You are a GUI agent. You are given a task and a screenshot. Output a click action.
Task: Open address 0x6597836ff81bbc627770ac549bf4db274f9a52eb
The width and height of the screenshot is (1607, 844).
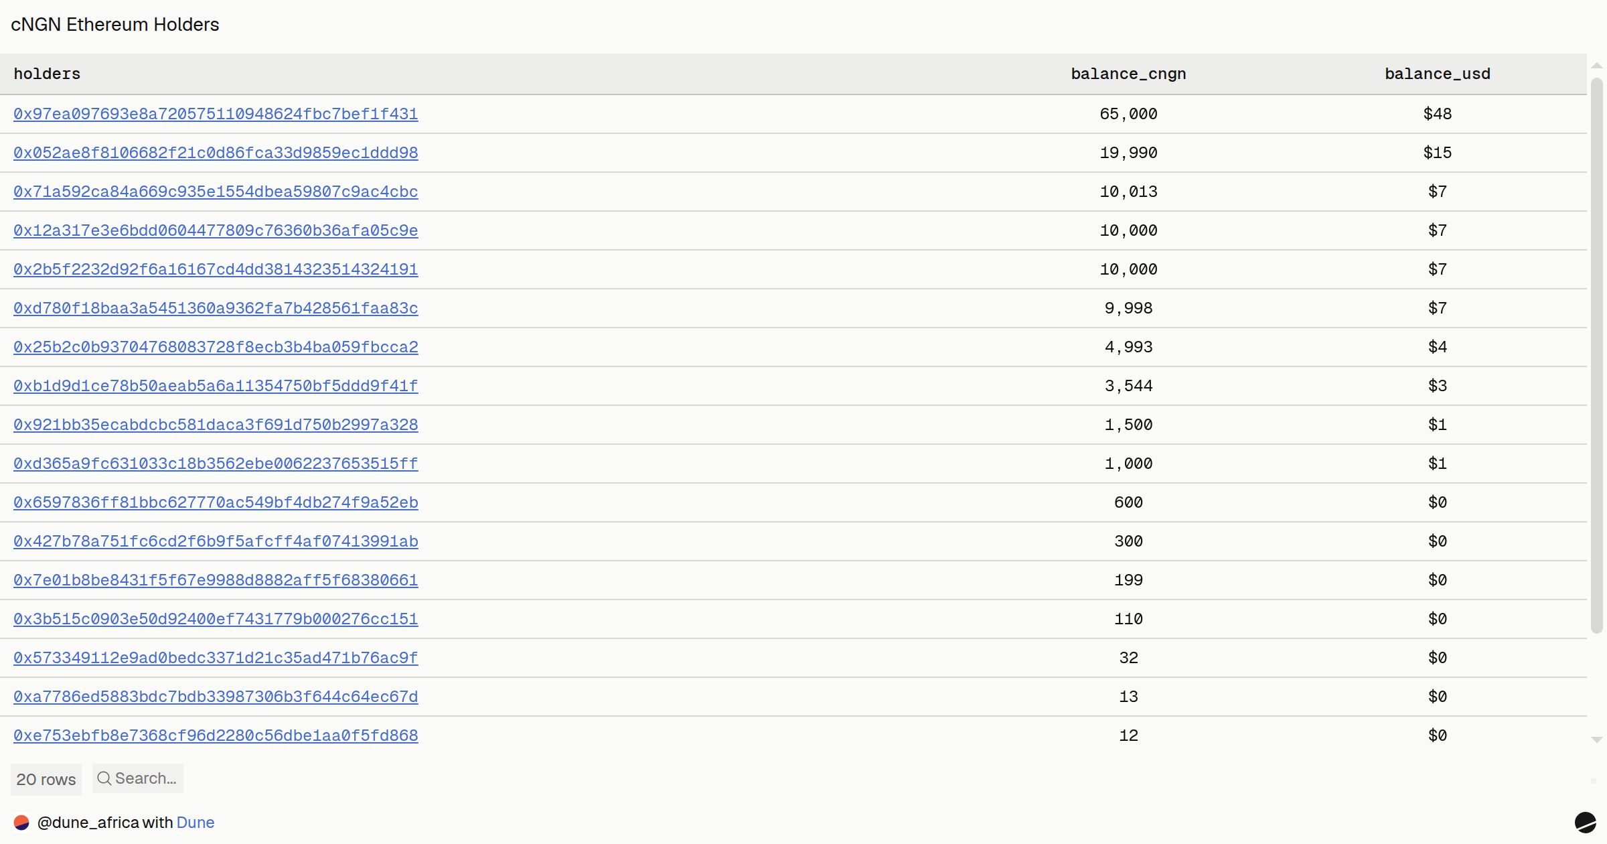tap(216, 502)
